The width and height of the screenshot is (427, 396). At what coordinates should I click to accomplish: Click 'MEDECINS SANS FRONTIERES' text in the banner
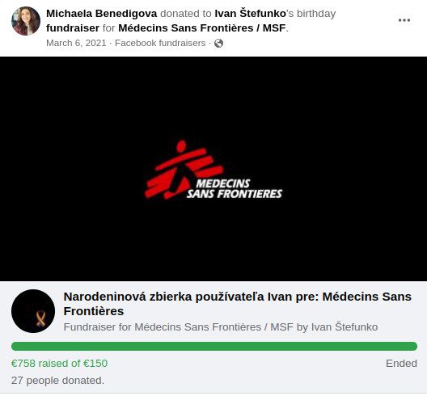(235, 188)
